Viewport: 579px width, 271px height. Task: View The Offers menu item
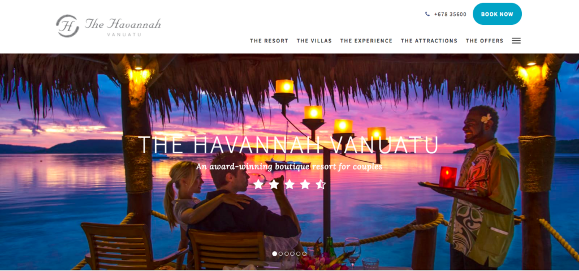485,41
